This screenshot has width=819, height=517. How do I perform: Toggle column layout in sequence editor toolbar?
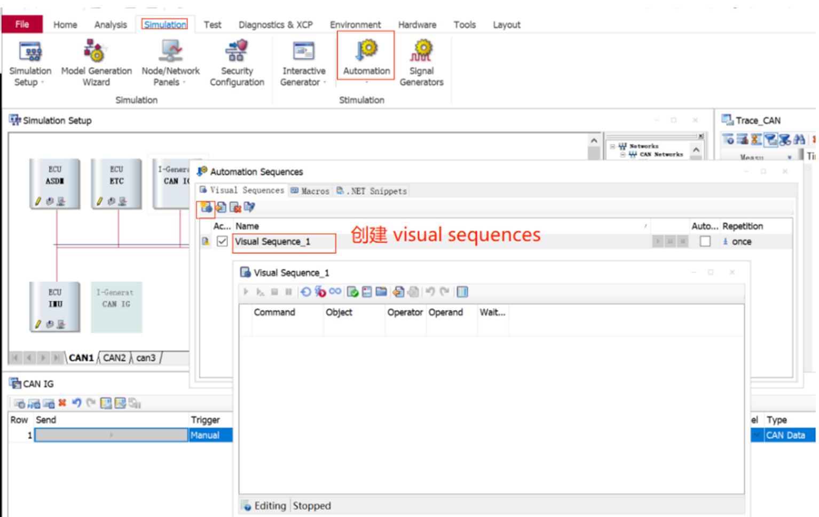click(462, 292)
